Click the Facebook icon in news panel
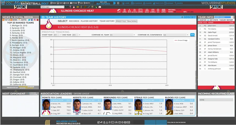Image resolution: width=236 pixels, height=125 pixels. point(32,20)
